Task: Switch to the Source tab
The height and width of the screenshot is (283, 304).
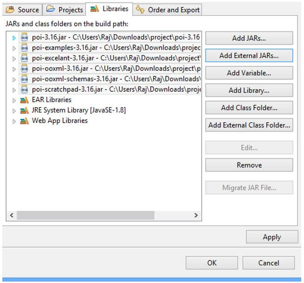Action: [x=22, y=10]
